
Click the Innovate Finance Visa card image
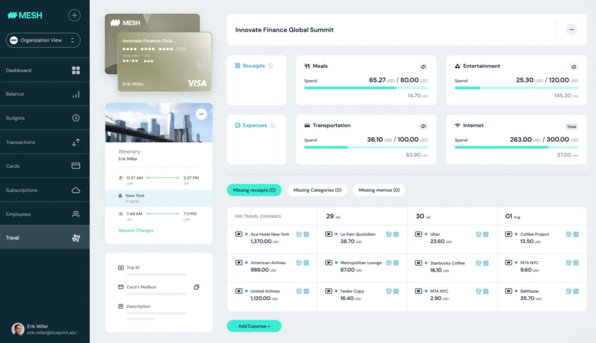tap(164, 62)
